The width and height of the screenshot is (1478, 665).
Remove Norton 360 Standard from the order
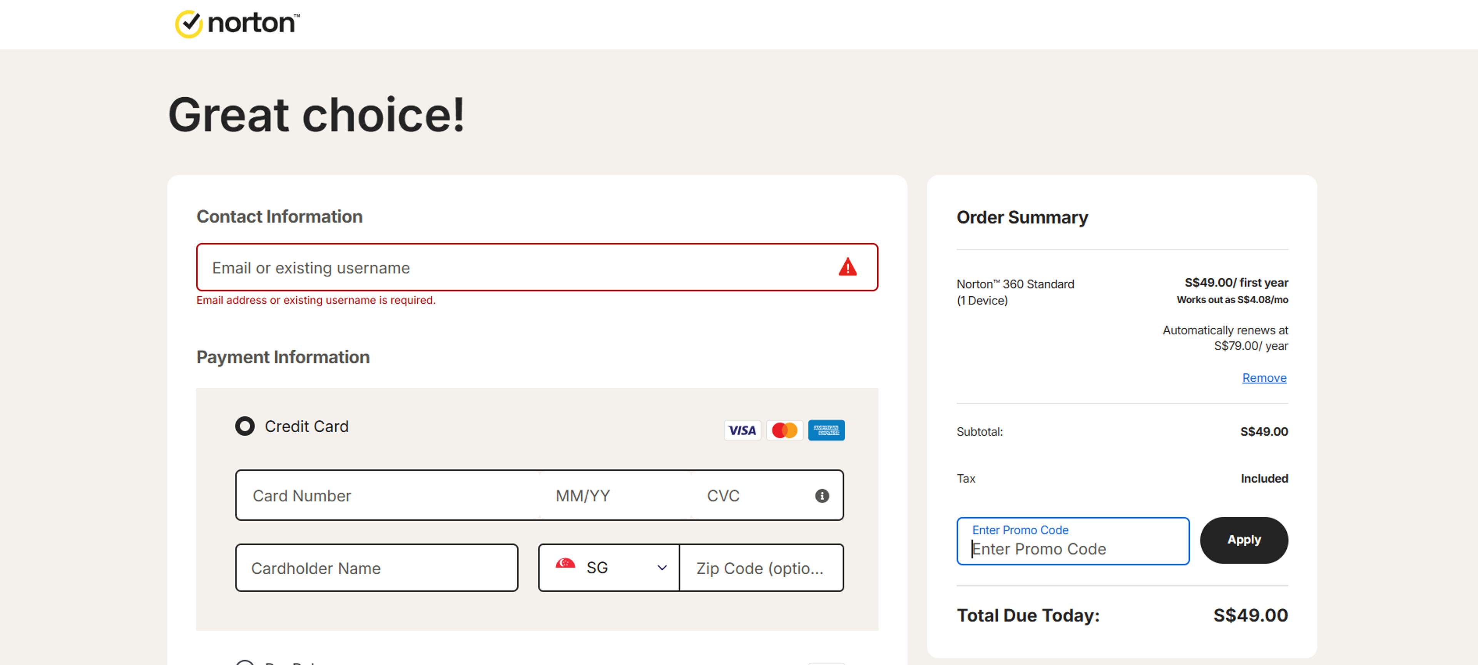1264,378
